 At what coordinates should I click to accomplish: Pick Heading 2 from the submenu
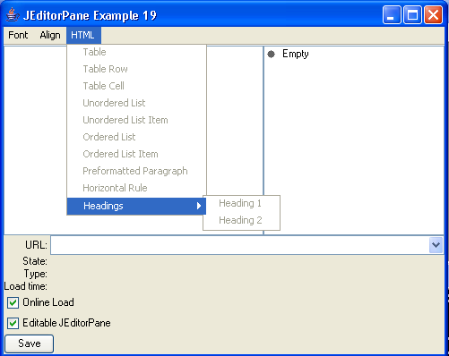[x=241, y=221]
